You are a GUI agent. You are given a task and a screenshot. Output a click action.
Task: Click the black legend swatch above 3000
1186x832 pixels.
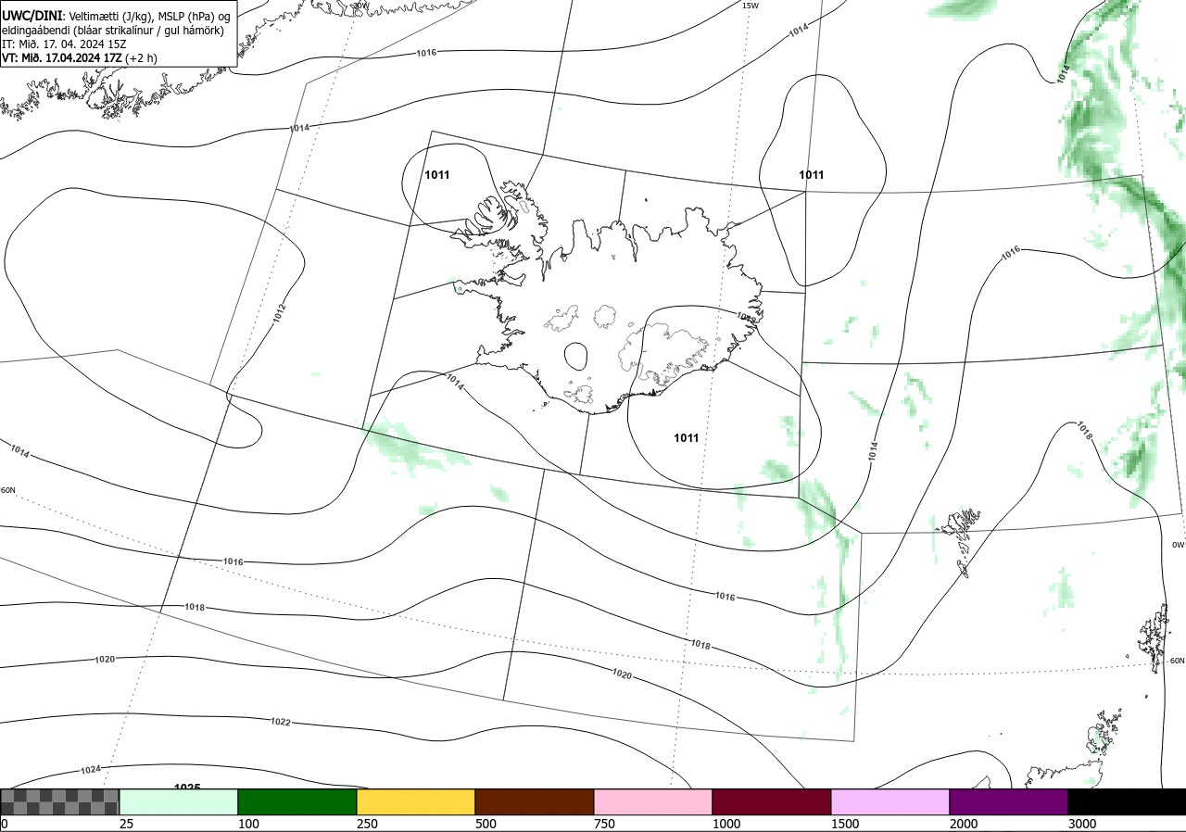tap(1127, 802)
